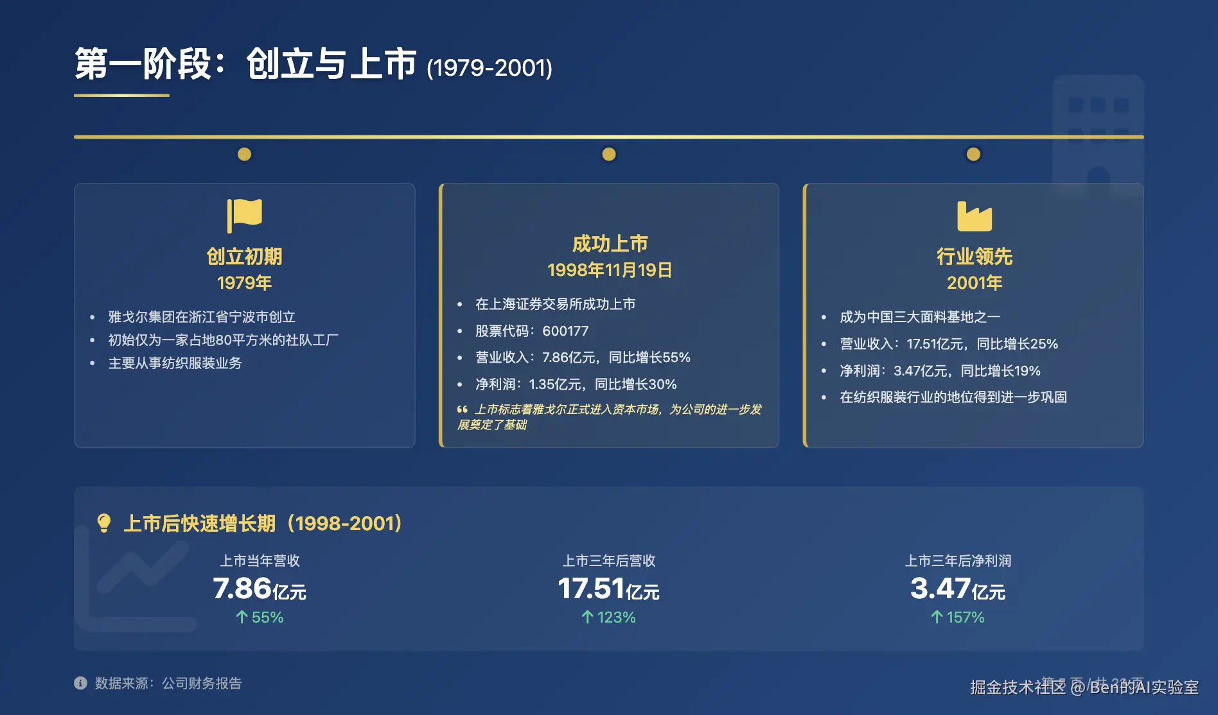The width and height of the screenshot is (1218, 715).
Task: Select the bullet 主要从事纺织服装业务
Action: coord(175,363)
